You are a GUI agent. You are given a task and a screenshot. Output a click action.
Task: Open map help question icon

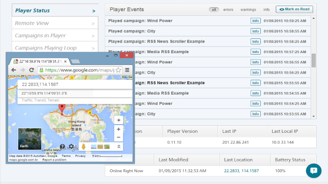click(62, 147)
